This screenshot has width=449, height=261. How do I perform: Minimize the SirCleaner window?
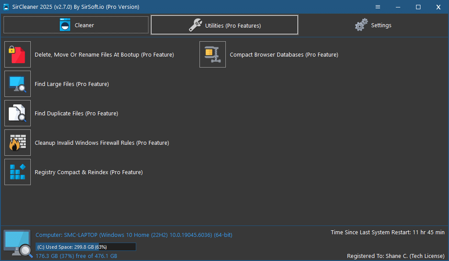(398, 7)
